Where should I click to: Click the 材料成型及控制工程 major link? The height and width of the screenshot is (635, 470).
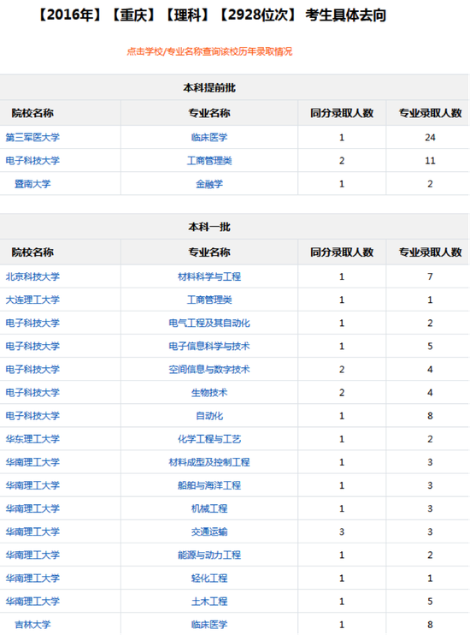[x=209, y=461]
